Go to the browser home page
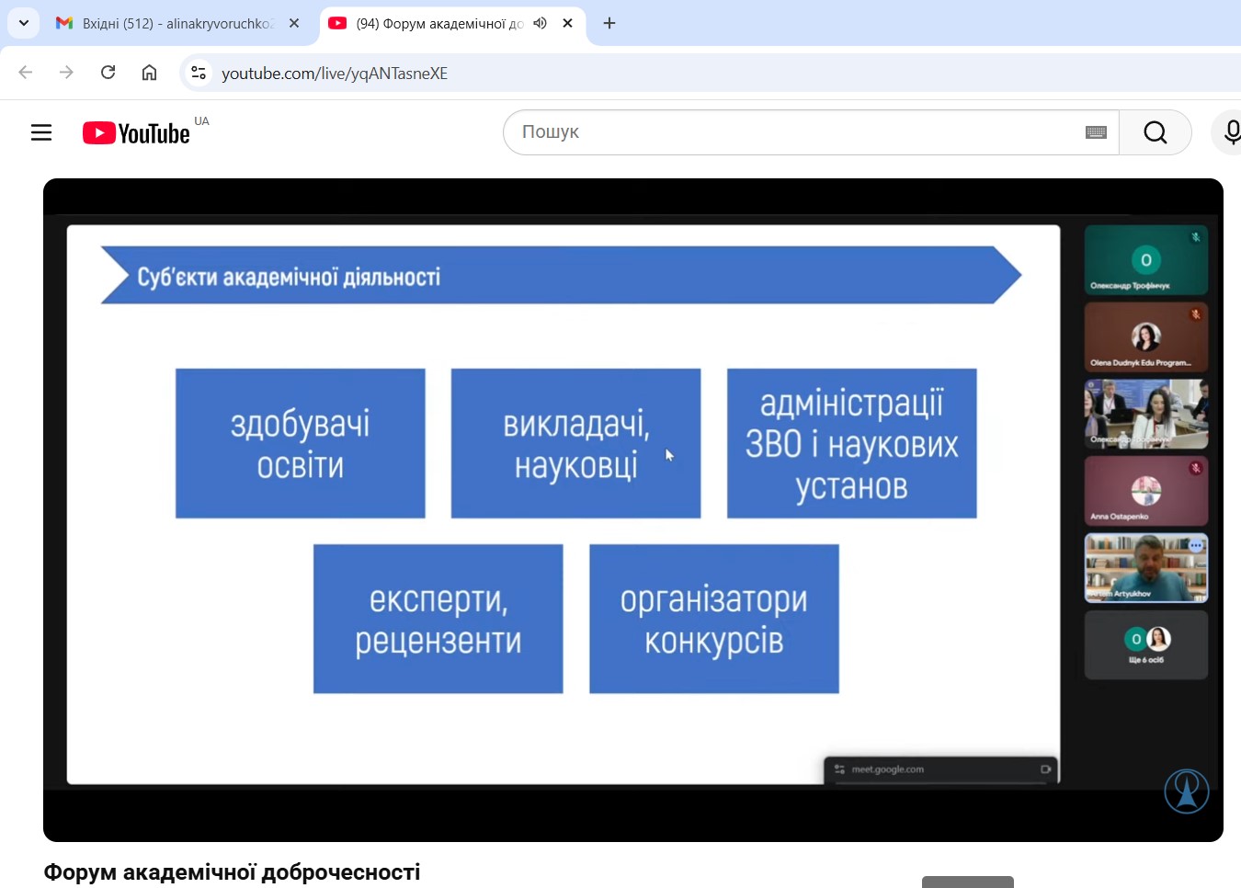Screen dimensions: 1241x888 149,73
